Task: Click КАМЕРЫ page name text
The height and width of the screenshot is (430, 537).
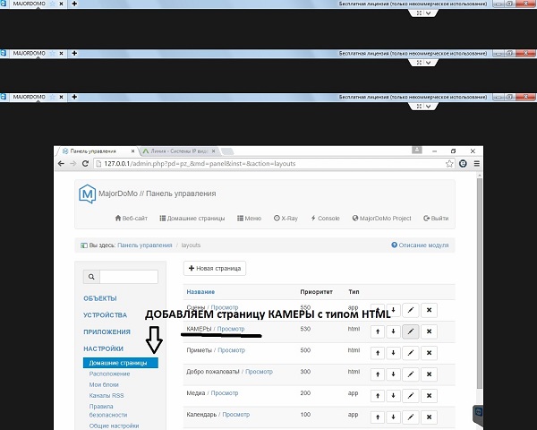Action: pos(199,329)
